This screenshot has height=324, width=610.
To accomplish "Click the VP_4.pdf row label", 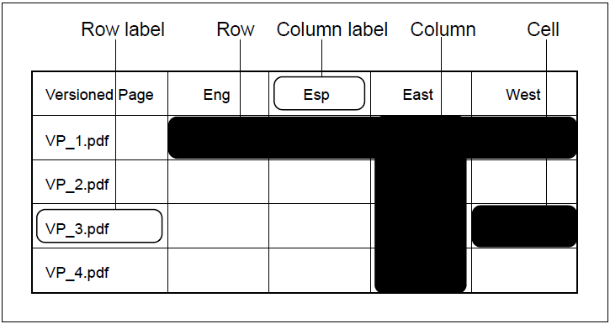I will (77, 272).
